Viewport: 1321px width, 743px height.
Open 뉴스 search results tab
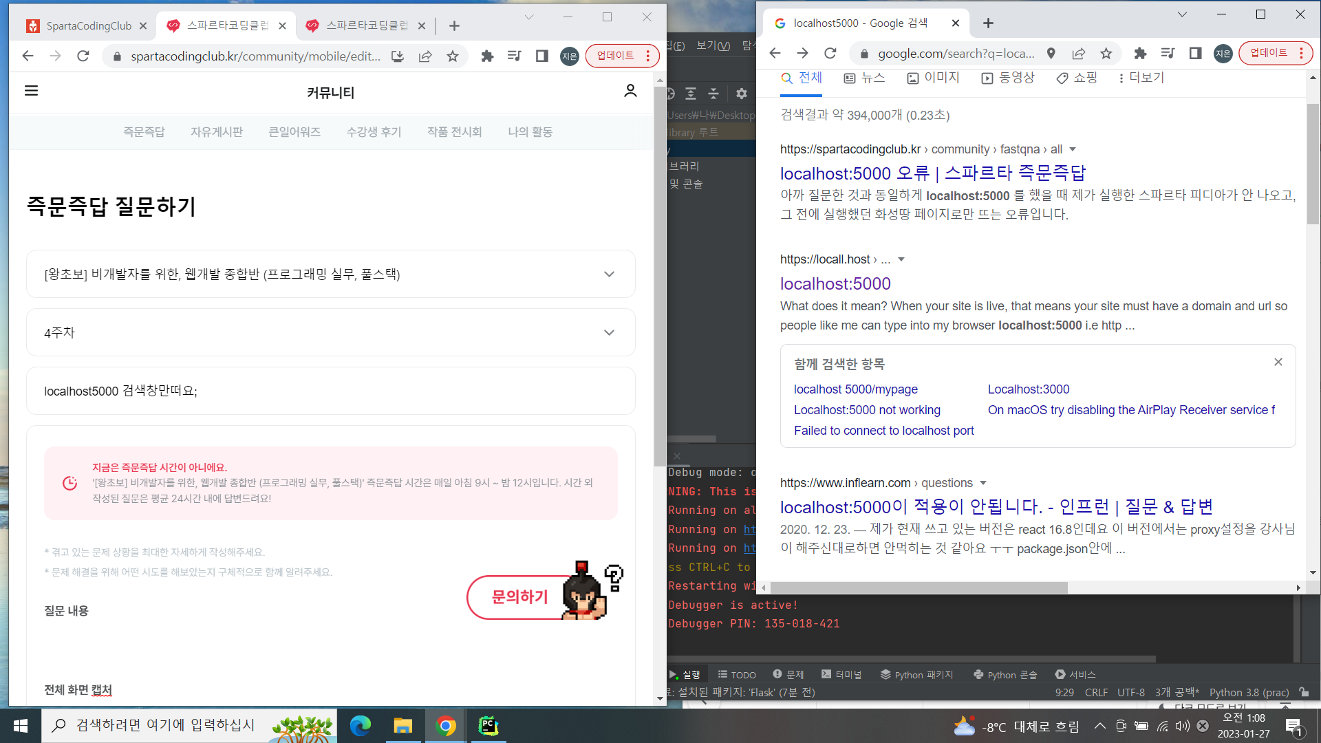(864, 78)
